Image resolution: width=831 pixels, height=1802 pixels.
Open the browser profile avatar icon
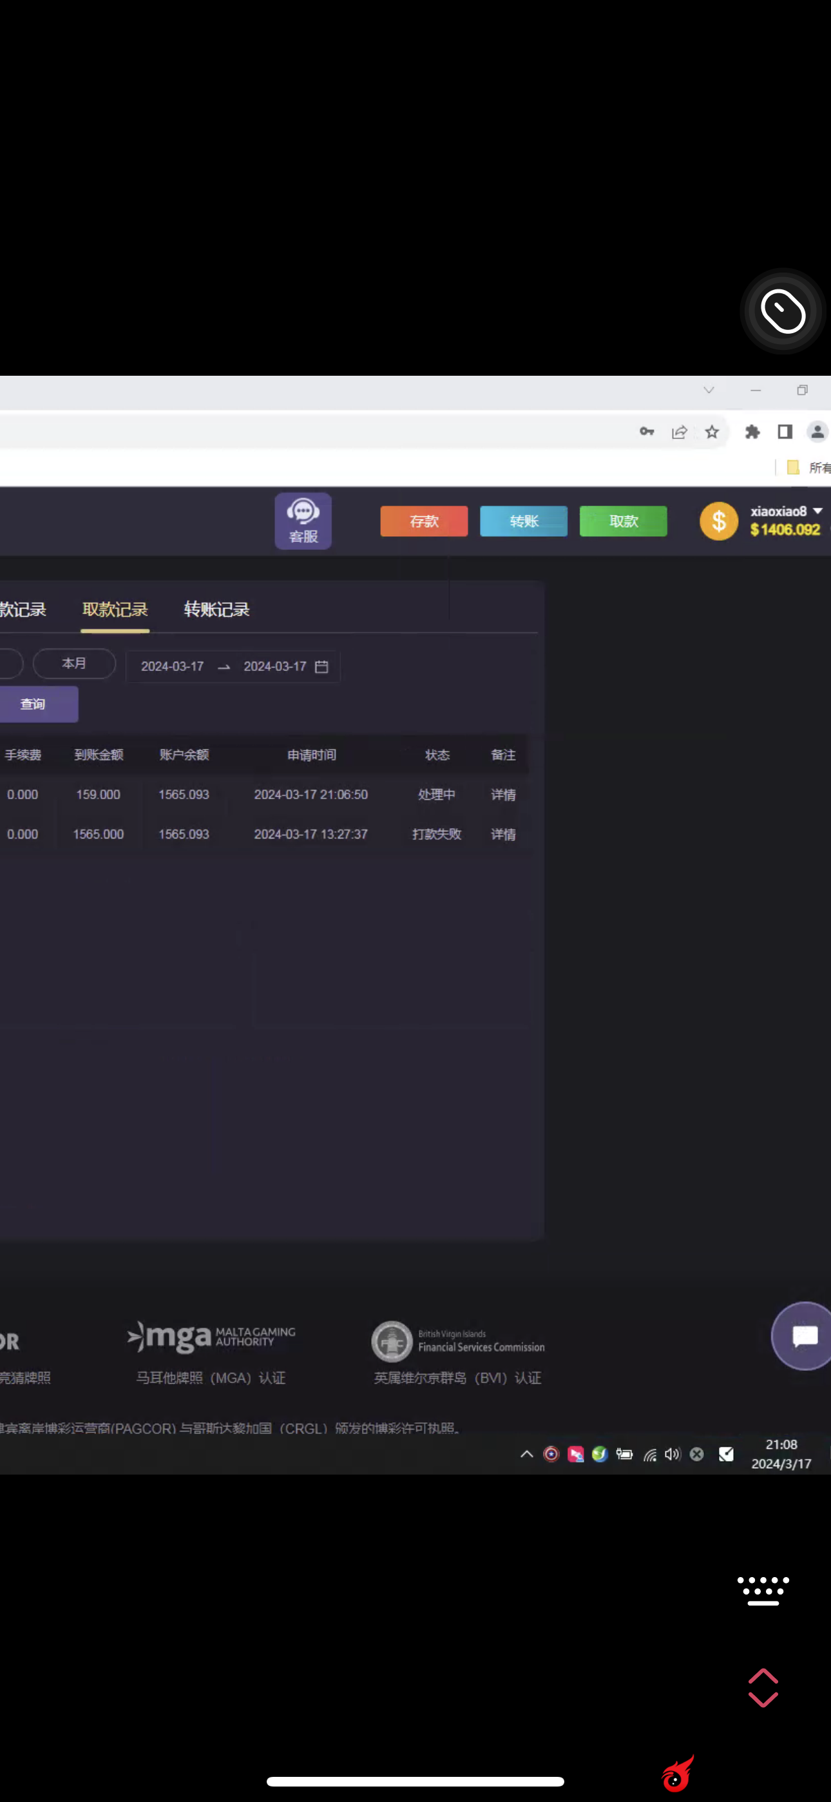pyautogui.click(x=816, y=432)
